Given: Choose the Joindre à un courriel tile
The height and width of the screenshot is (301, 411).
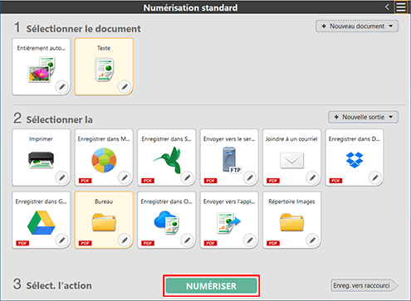Looking at the screenshot, I should point(291,158).
